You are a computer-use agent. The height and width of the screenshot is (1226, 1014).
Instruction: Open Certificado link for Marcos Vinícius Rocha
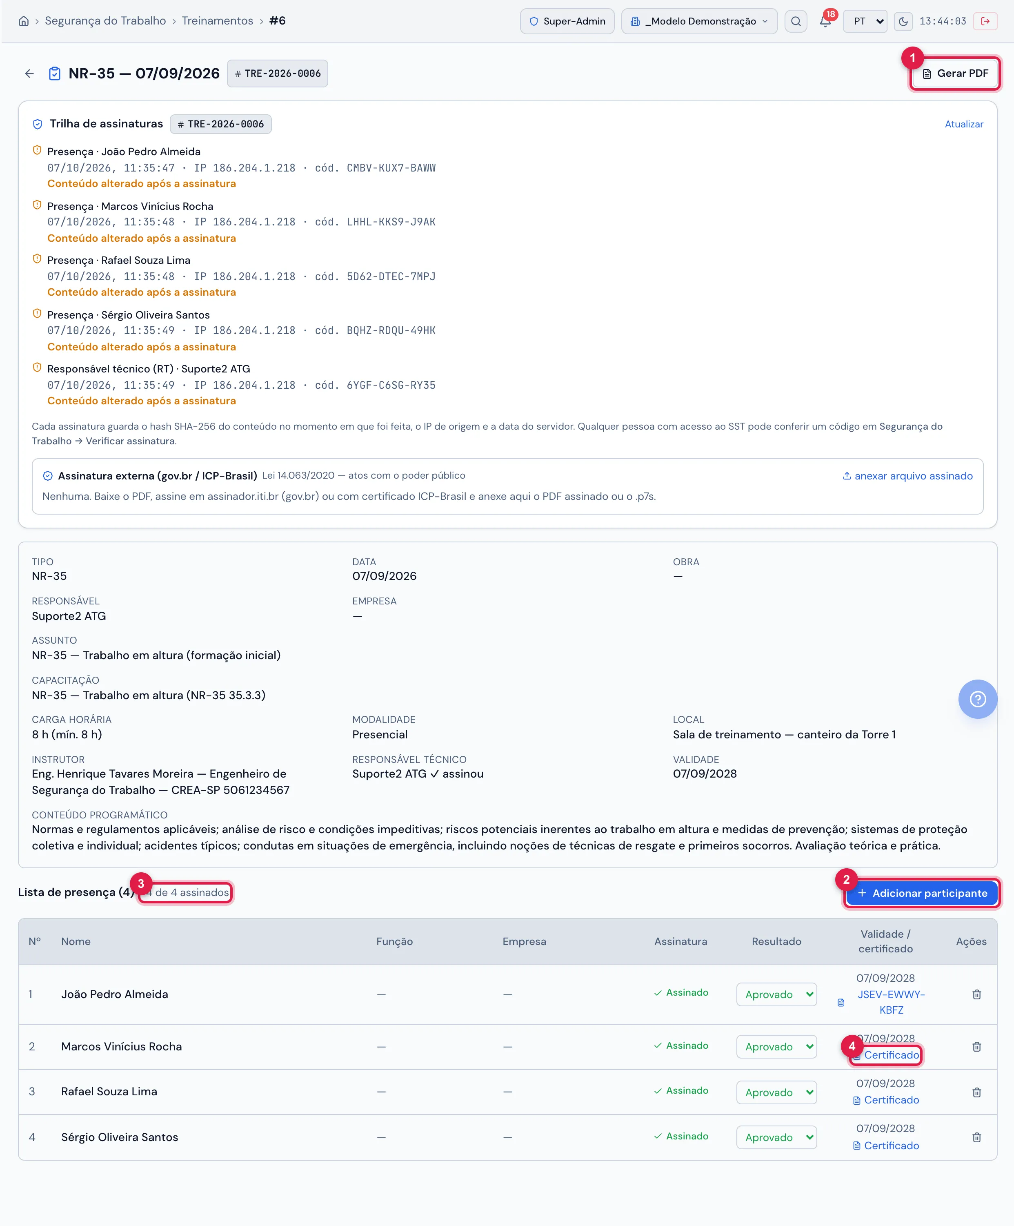coord(886,1055)
